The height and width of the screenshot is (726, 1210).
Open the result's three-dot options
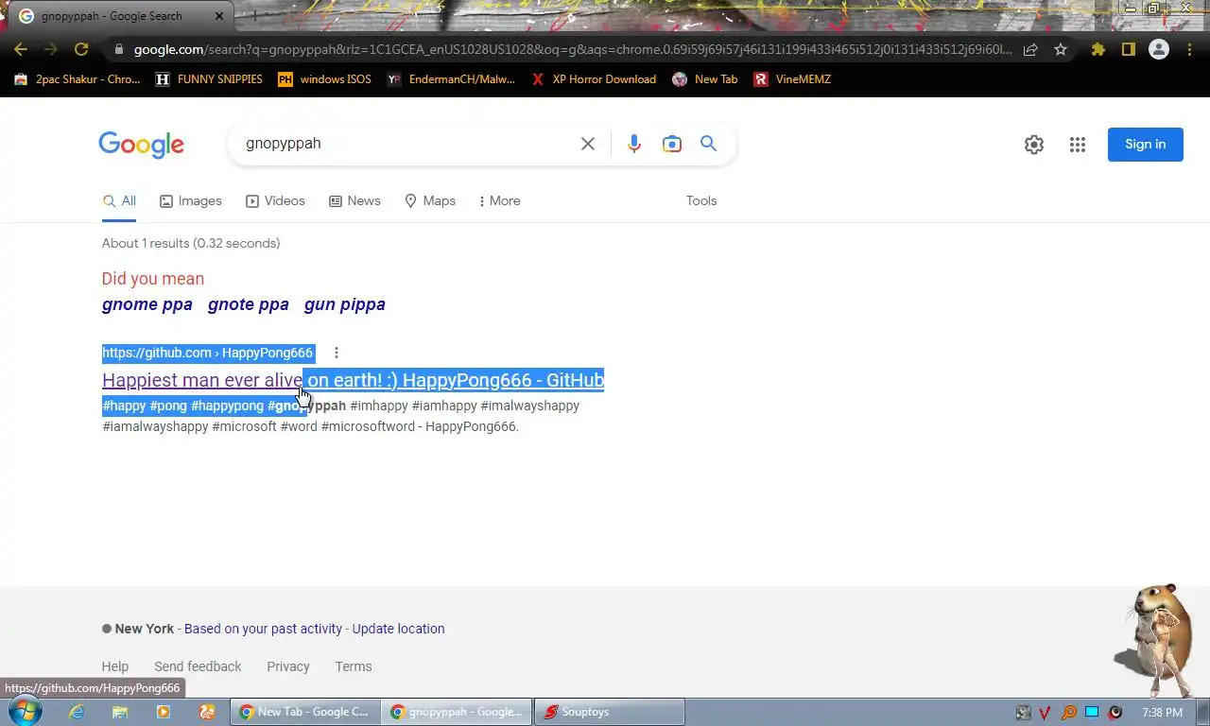tap(336, 353)
